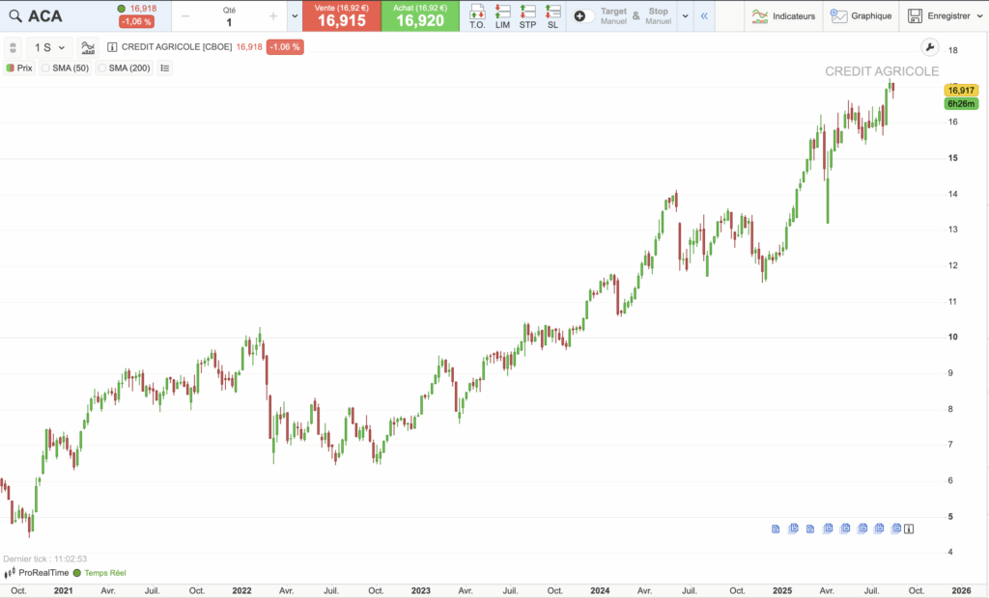
Task: Switch to the Graphique view
Action: click(x=862, y=15)
